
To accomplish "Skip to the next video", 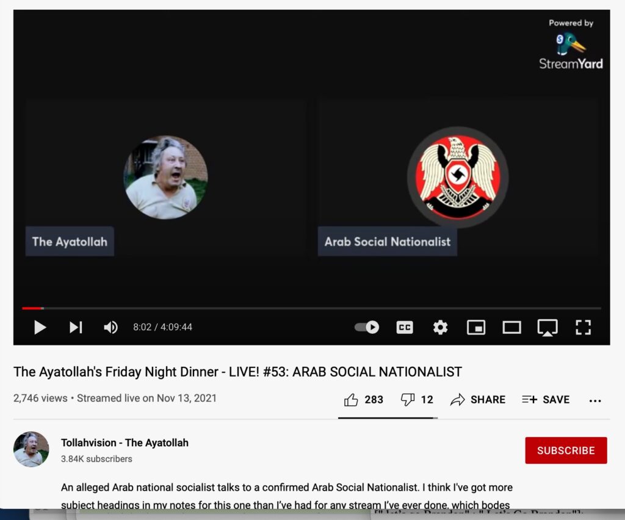I will click(76, 328).
